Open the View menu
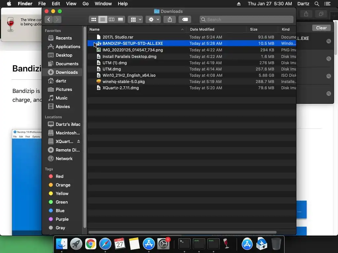The image size is (338, 253). click(x=71, y=4)
